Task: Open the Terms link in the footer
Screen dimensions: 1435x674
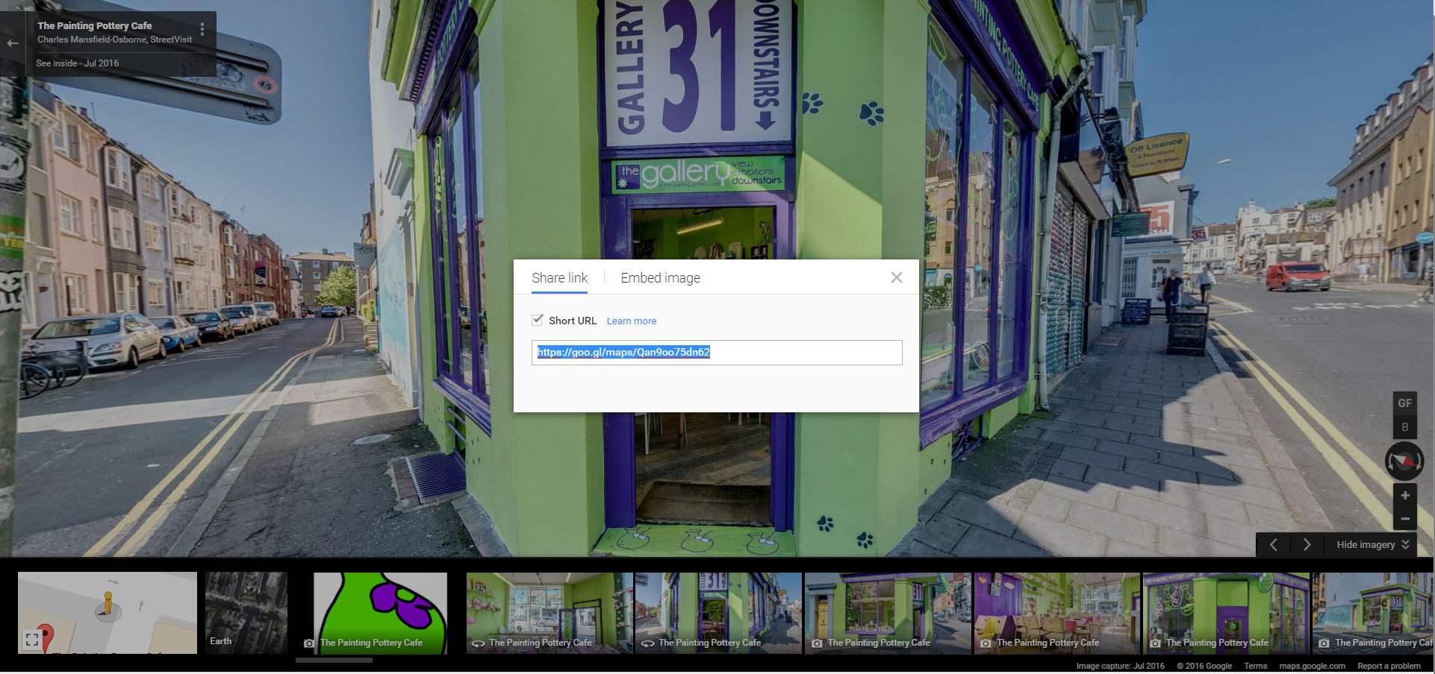Action: (x=1255, y=666)
